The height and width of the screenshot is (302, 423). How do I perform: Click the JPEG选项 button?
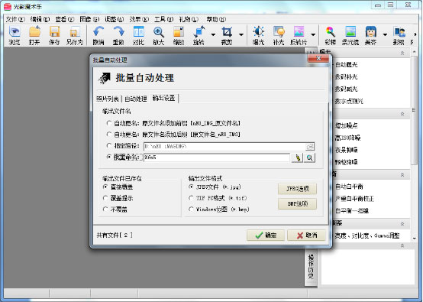pyautogui.click(x=297, y=189)
